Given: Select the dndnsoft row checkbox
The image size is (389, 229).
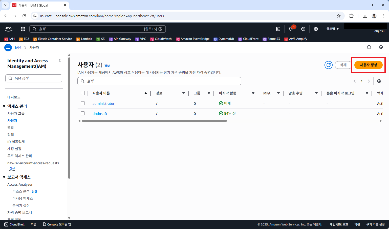Looking at the screenshot, I should coord(83,113).
